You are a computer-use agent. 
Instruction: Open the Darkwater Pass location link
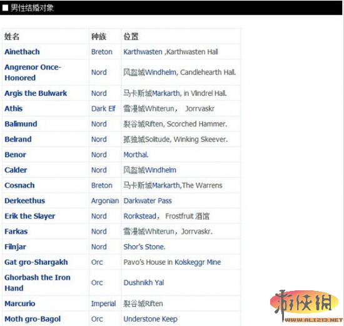click(x=148, y=201)
